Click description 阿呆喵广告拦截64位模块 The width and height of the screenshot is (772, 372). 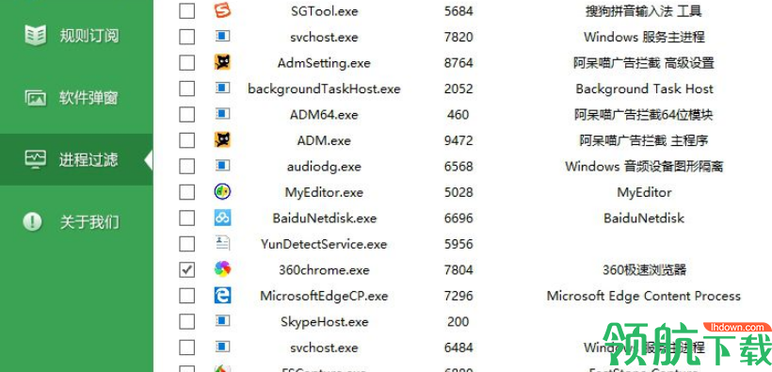click(644, 115)
